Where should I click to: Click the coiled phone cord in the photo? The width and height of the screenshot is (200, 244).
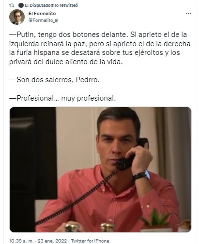tap(76, 198)
